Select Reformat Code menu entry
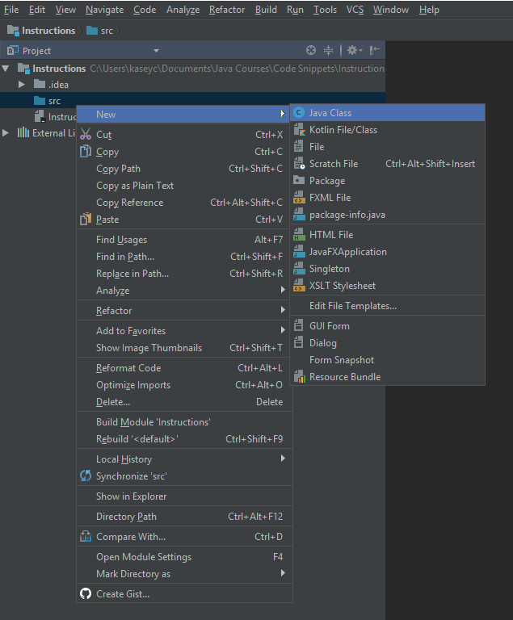The width and height of the screenshot is (513, 620). pyautogui.click(x=184, y=368)
